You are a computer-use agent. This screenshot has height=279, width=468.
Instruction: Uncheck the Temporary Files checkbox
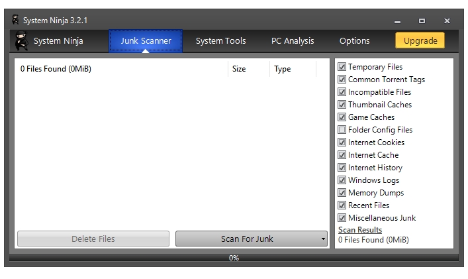click(x=342, y=67)
